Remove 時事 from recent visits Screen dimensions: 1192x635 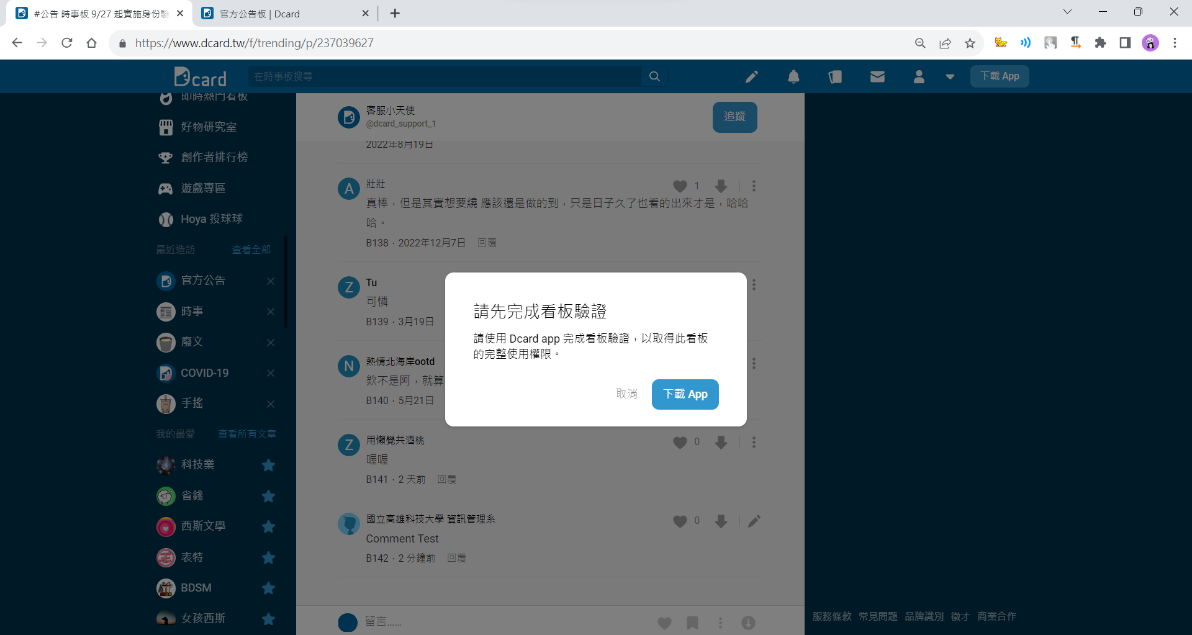click(271, 312)
